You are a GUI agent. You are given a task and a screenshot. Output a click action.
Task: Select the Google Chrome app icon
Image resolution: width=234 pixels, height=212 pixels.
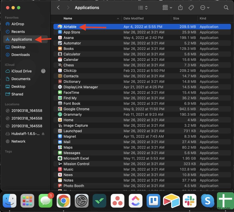coord(60,109)
